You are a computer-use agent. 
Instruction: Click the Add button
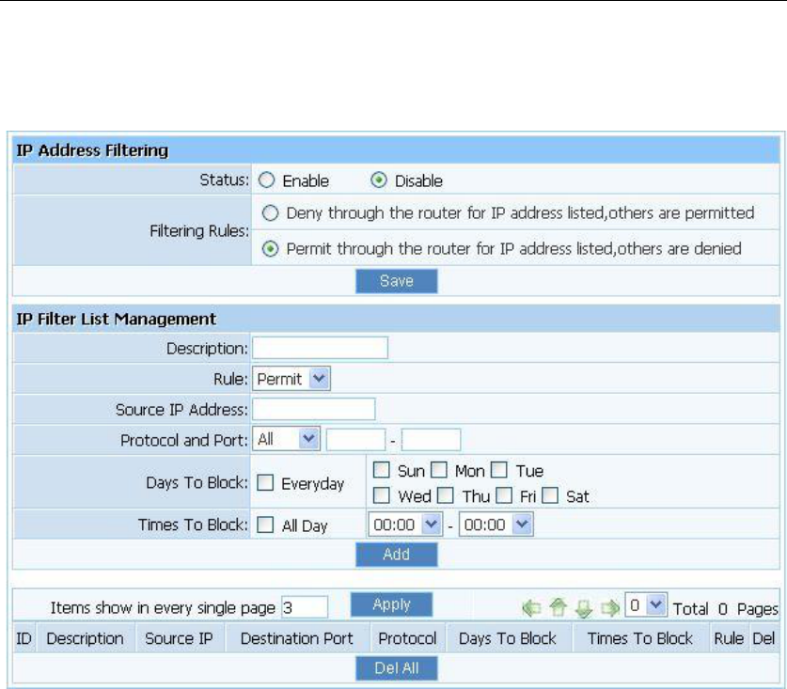point(397,555)
